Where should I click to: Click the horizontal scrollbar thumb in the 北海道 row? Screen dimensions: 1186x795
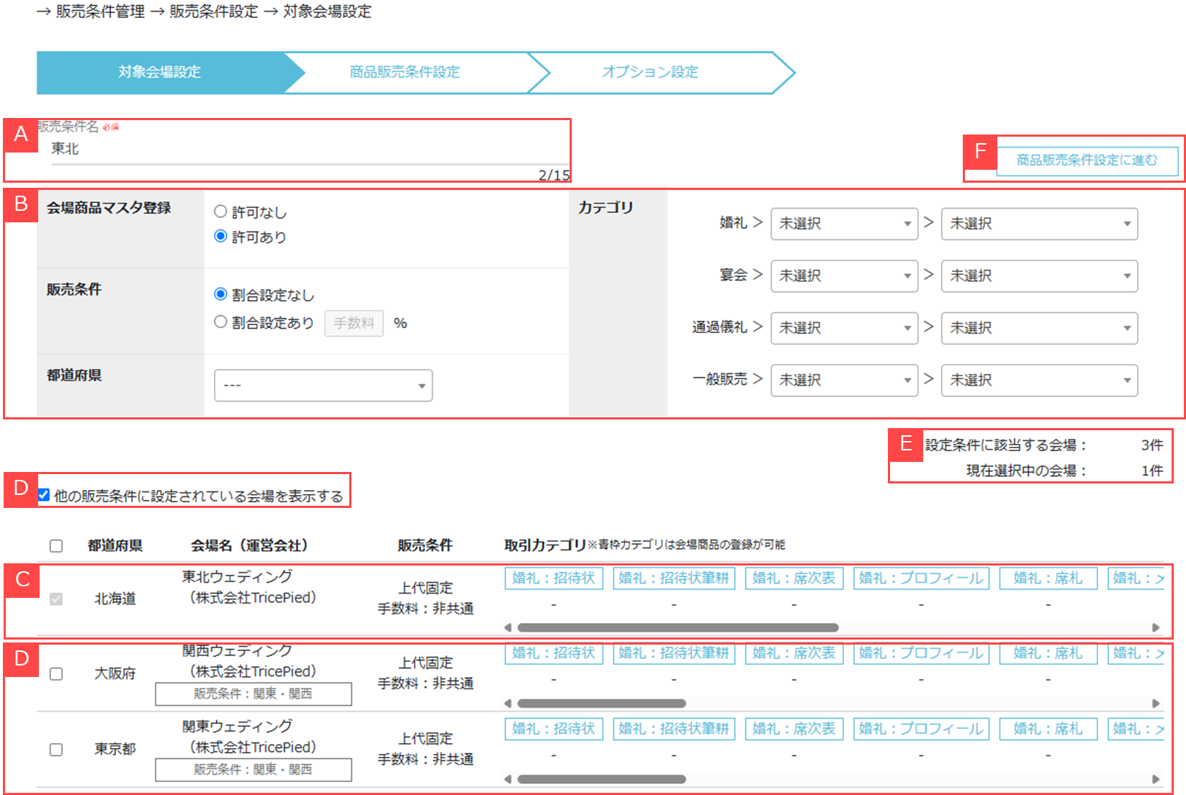(677, 627)
